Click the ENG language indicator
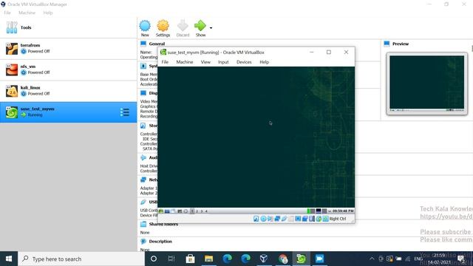The image size is (473, 266). click(418, 259)
